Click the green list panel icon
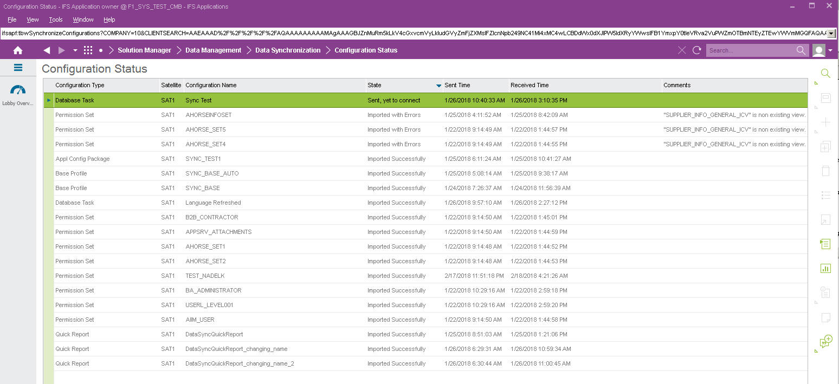The height and width of the screenshot is (384, 839). pos(825,244)
